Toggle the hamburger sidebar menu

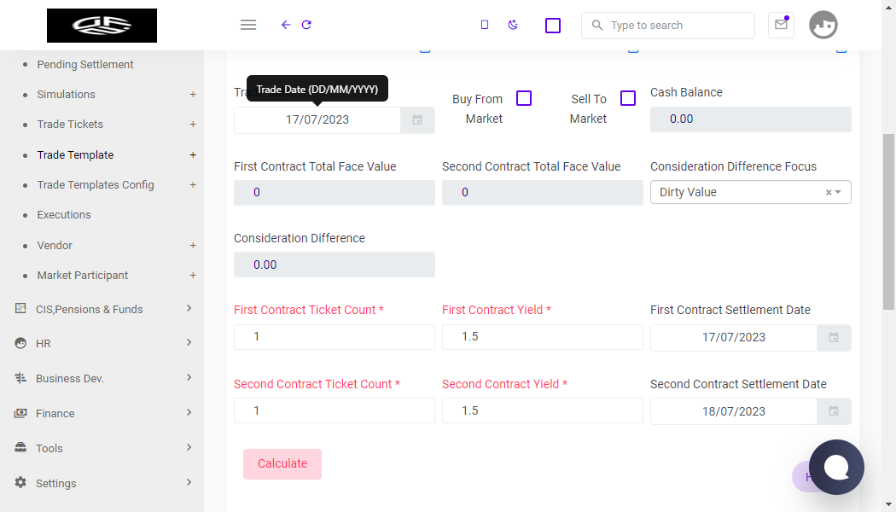pos(248,25)
